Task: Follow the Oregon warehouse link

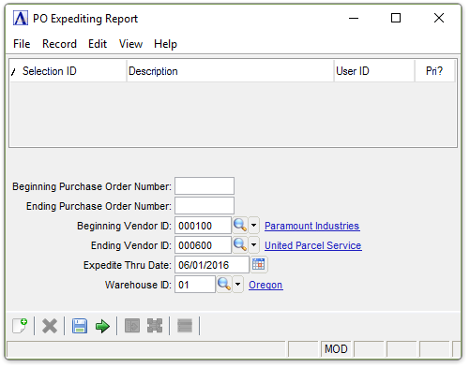Action: (x=265, y=285)
